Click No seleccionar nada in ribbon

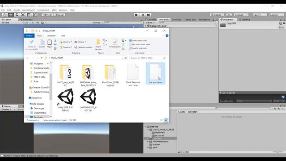pos(139,44)
